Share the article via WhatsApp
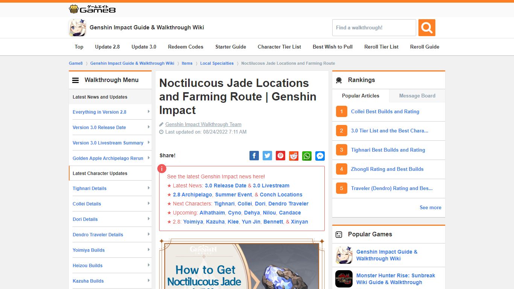The width and height of the screenshot is (514, 289). tap(307, 156)
